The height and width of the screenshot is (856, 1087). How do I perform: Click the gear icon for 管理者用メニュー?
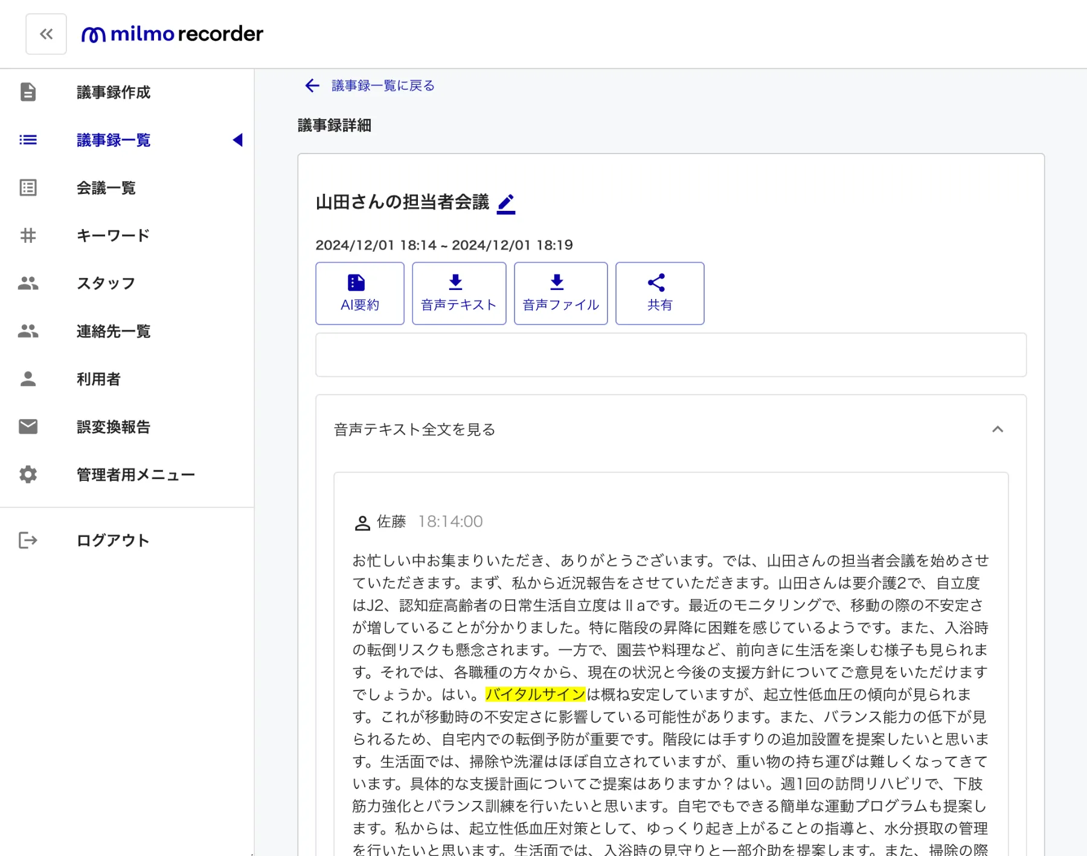click(28, 475)
